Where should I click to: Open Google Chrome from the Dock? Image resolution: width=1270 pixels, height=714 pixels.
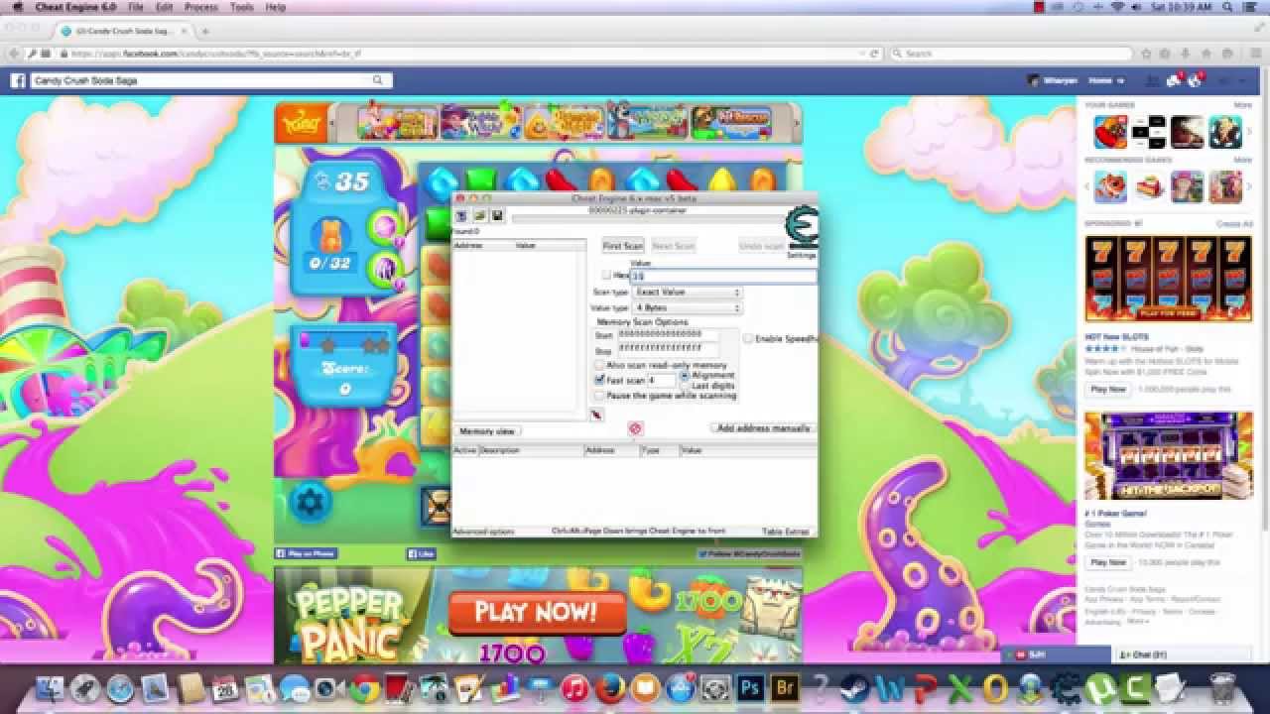tap(364, 687)
